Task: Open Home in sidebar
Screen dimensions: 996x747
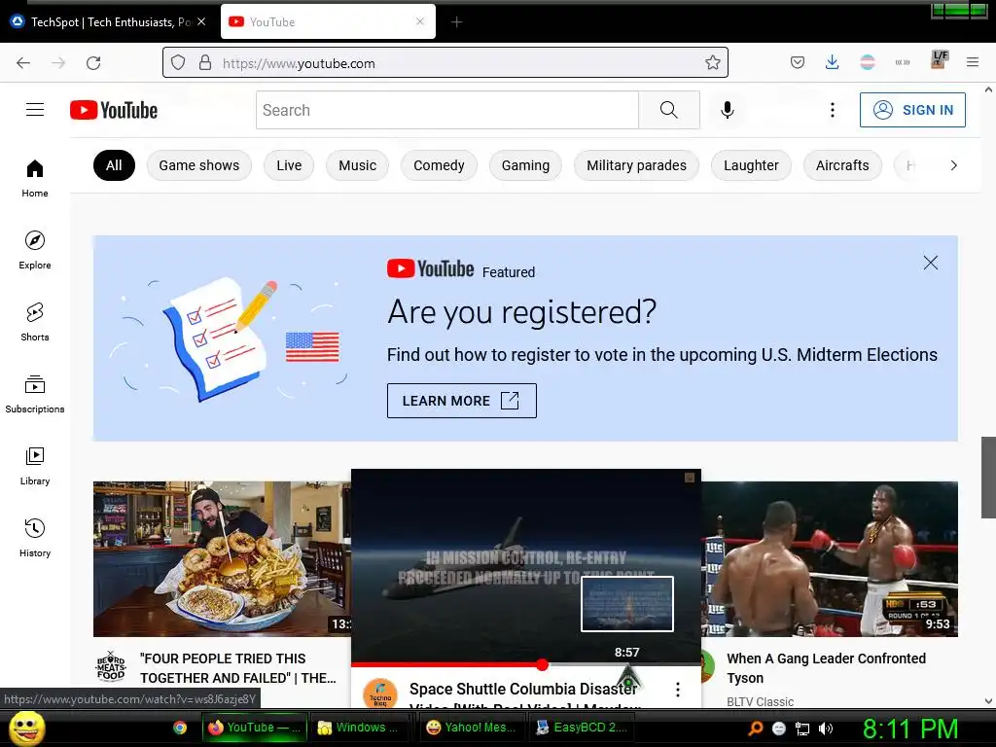Action: [35, 179]
